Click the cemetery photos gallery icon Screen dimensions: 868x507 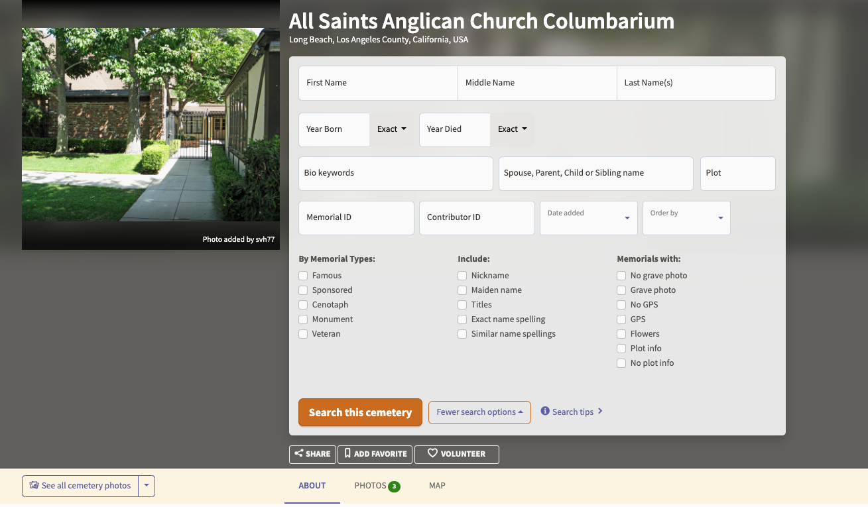[x=34, y=486]
